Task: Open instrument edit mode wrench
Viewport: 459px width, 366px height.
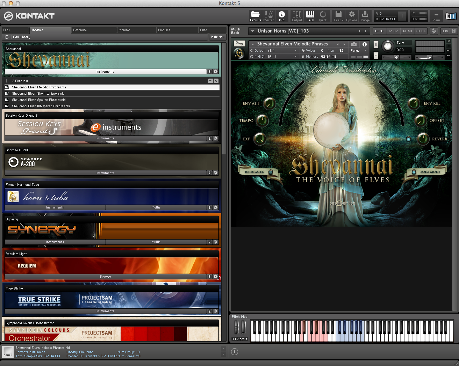Action: tap(239, 44)
